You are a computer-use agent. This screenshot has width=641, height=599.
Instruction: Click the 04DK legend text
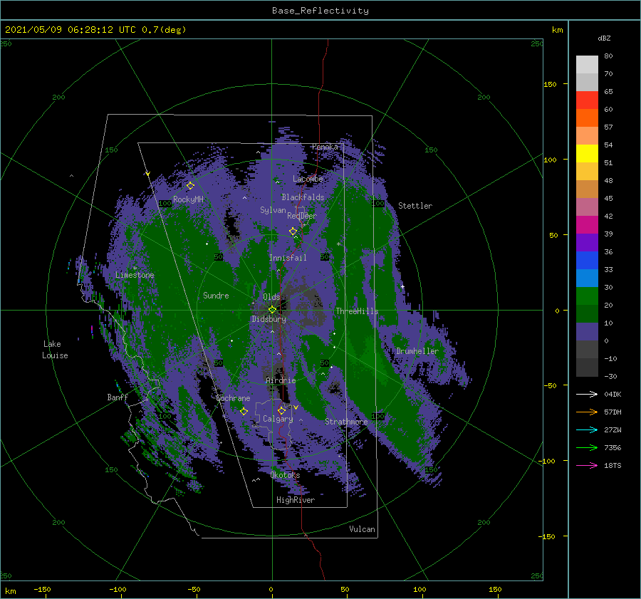point(613,394)
